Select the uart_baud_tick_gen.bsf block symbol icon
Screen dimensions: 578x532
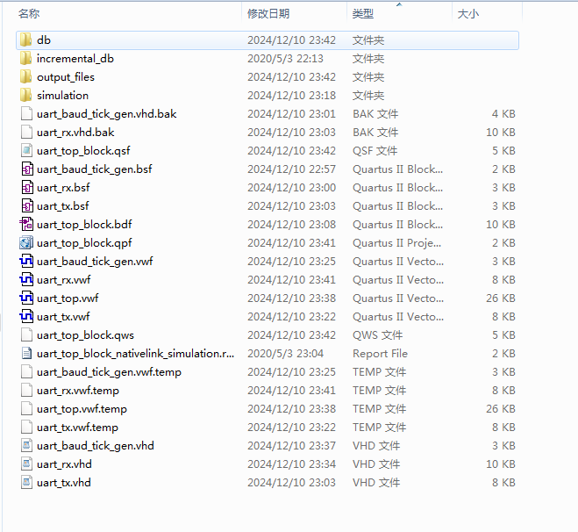[x=26, y=169]
